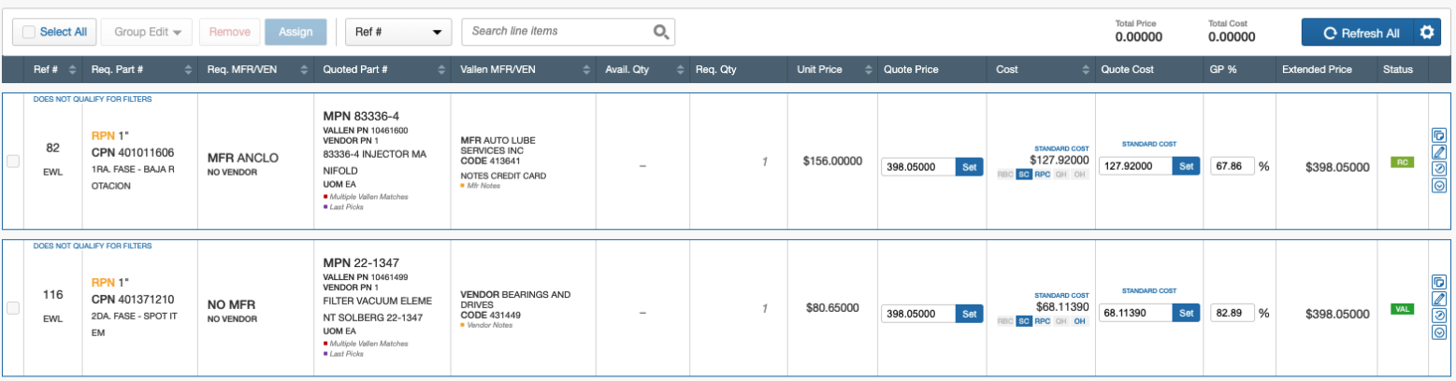Click the pencil edit icon in row 82
This screenshot has width=1456, height=381.
pos(1439,152)
